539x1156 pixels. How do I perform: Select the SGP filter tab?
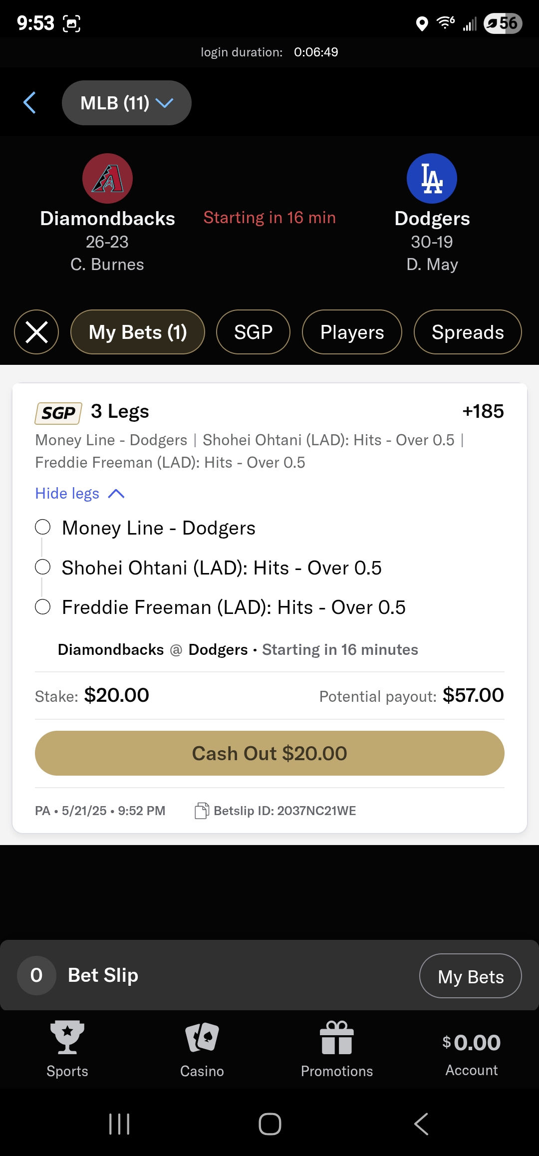253,332
